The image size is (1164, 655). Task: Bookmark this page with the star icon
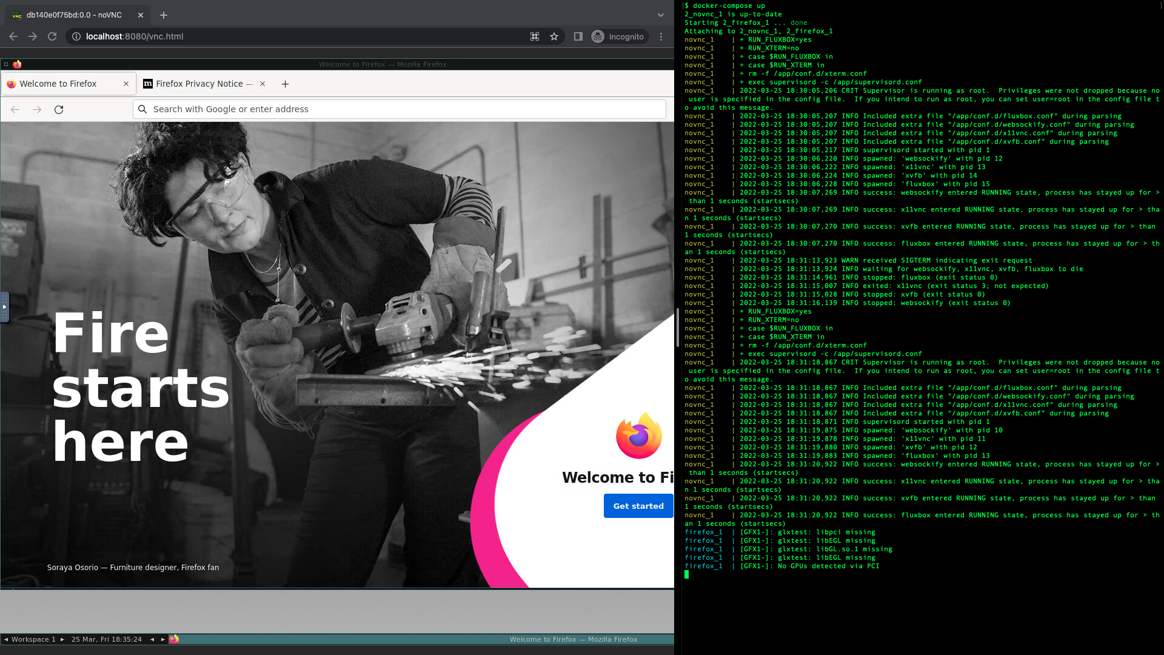click(x=554, y=36)
